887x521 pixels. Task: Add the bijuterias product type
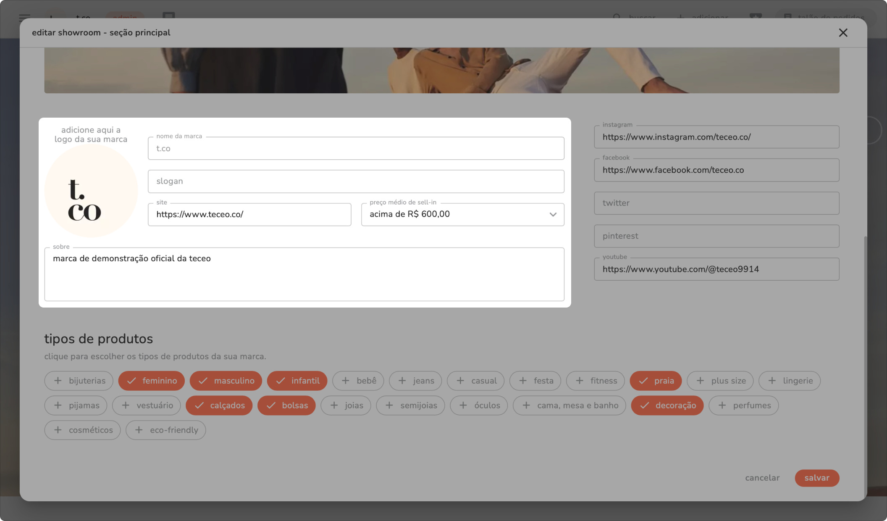click(x=79, y=381)
